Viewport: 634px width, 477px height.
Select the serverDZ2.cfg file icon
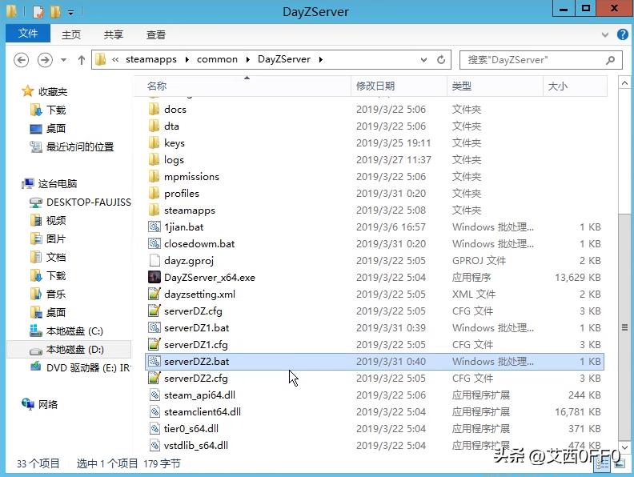(154, 379)
